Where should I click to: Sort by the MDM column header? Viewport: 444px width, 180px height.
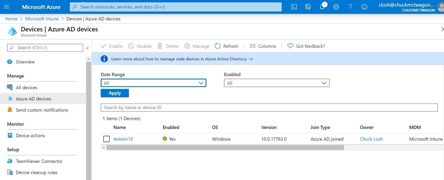click(415, 127)
